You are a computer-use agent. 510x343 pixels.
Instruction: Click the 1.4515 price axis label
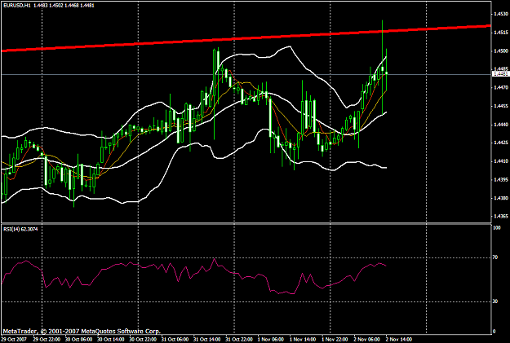(501, 33)
